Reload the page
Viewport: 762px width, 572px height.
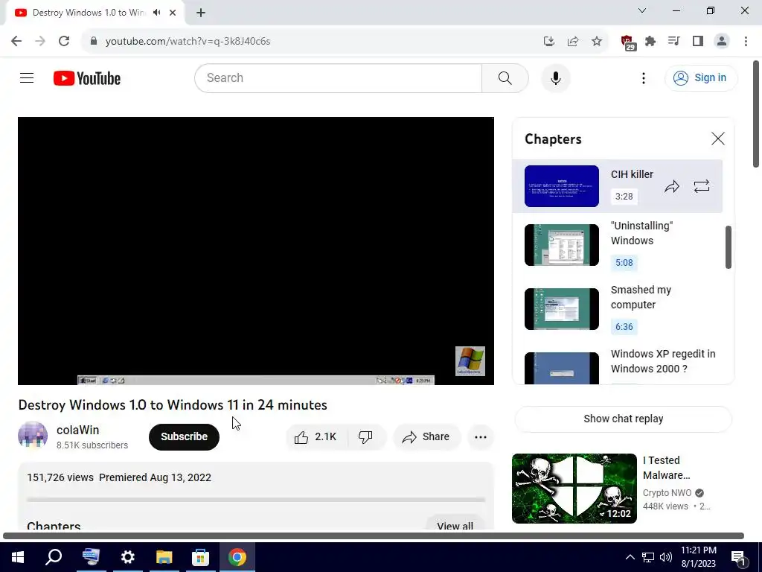(64, 42)
